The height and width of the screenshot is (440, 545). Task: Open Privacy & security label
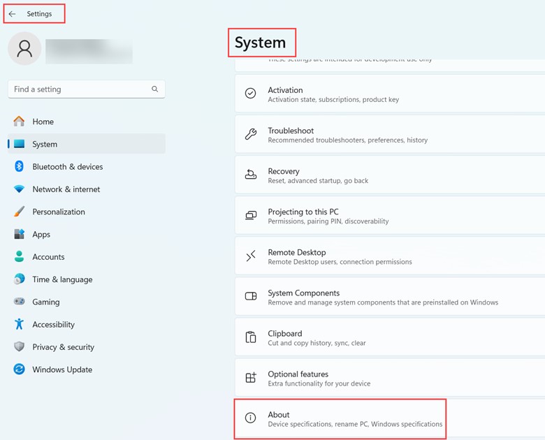tap(64, 347)
